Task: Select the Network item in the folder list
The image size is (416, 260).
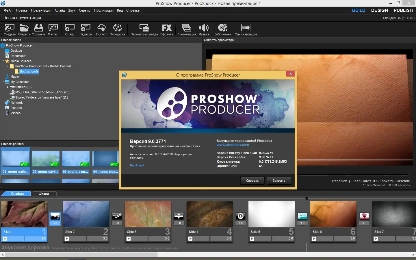Action: coord(16,103)
